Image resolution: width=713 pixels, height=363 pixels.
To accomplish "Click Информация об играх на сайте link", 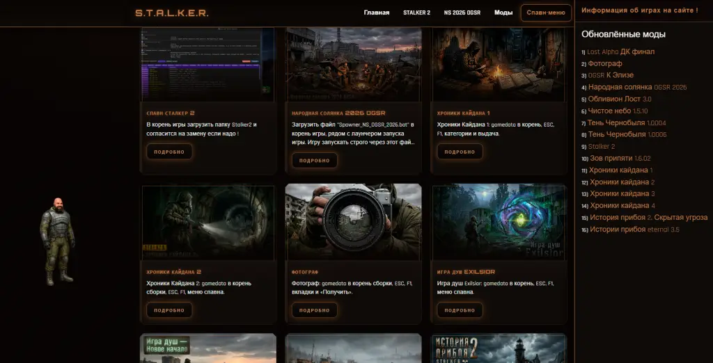I will click(640, 10).
